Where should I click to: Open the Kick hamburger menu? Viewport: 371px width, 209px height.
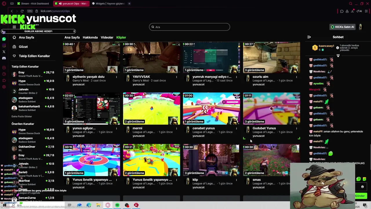pyautogui.click(x=14, y=27)
